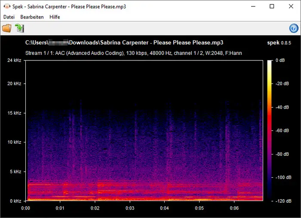The width and height of the screenshot is (301, 218).
Task: Open the Hilfe menu
Action: (x=55, y=17)
